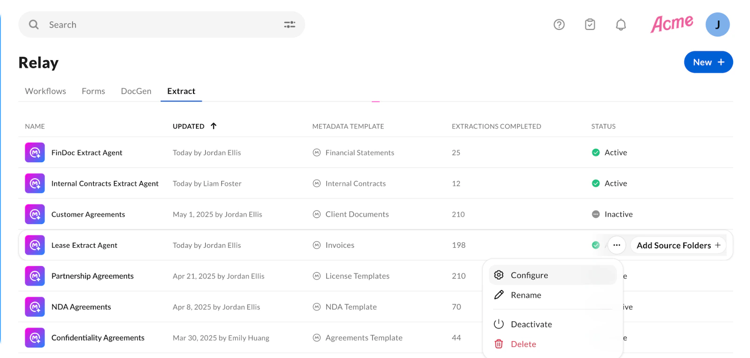Open the J user avatar menu

[717, 24]
